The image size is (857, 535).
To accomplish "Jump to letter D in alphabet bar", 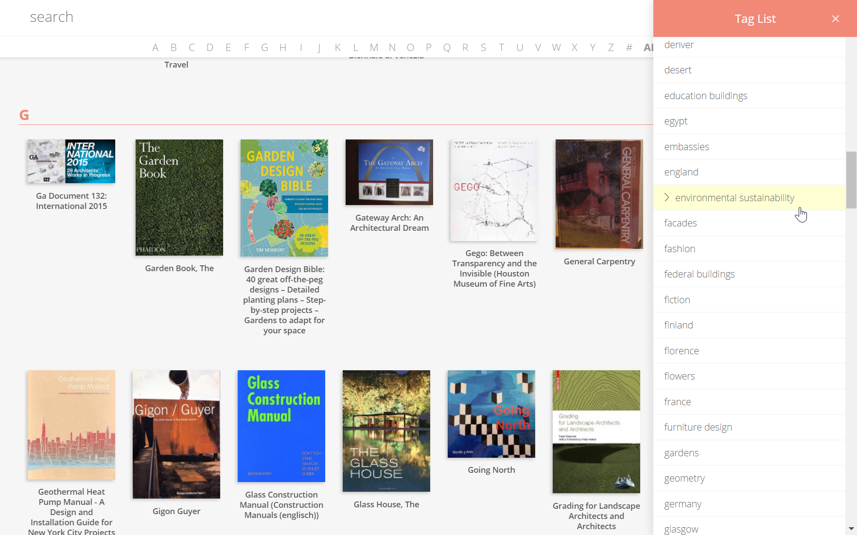I will tap(210, 48).
